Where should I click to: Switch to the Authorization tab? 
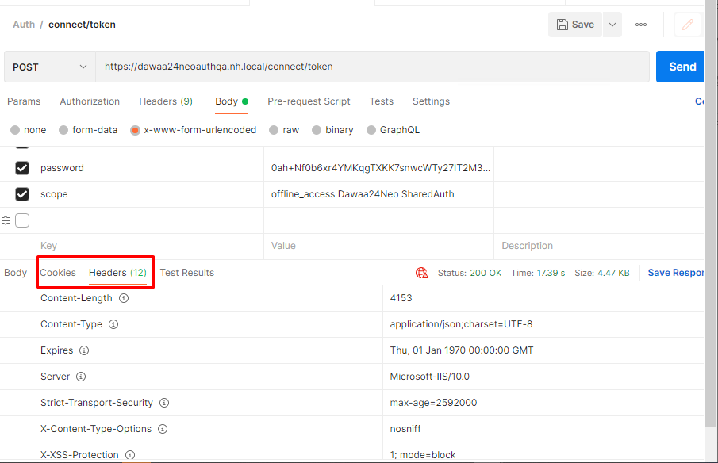pos(90,101)
